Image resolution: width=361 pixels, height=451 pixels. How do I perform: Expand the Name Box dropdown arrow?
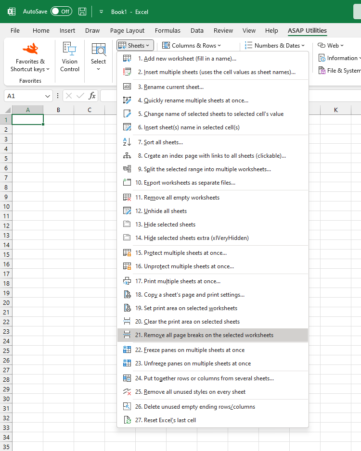tap(48, 96)
